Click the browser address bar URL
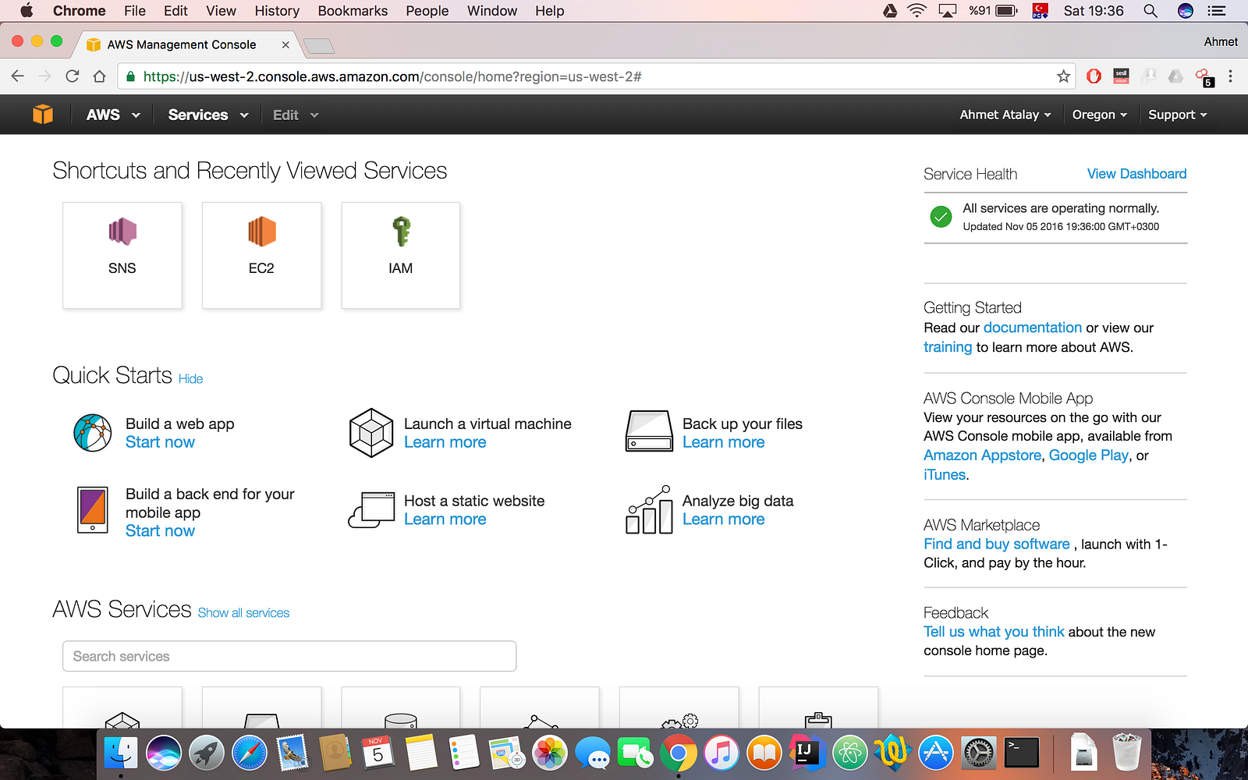Screen dimensions: 1248x780 [x=392, y=76]
